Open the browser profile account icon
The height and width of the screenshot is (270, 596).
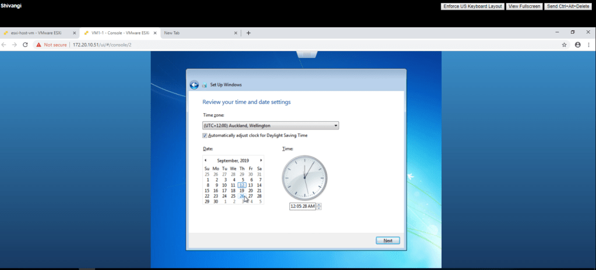(578, 45)
